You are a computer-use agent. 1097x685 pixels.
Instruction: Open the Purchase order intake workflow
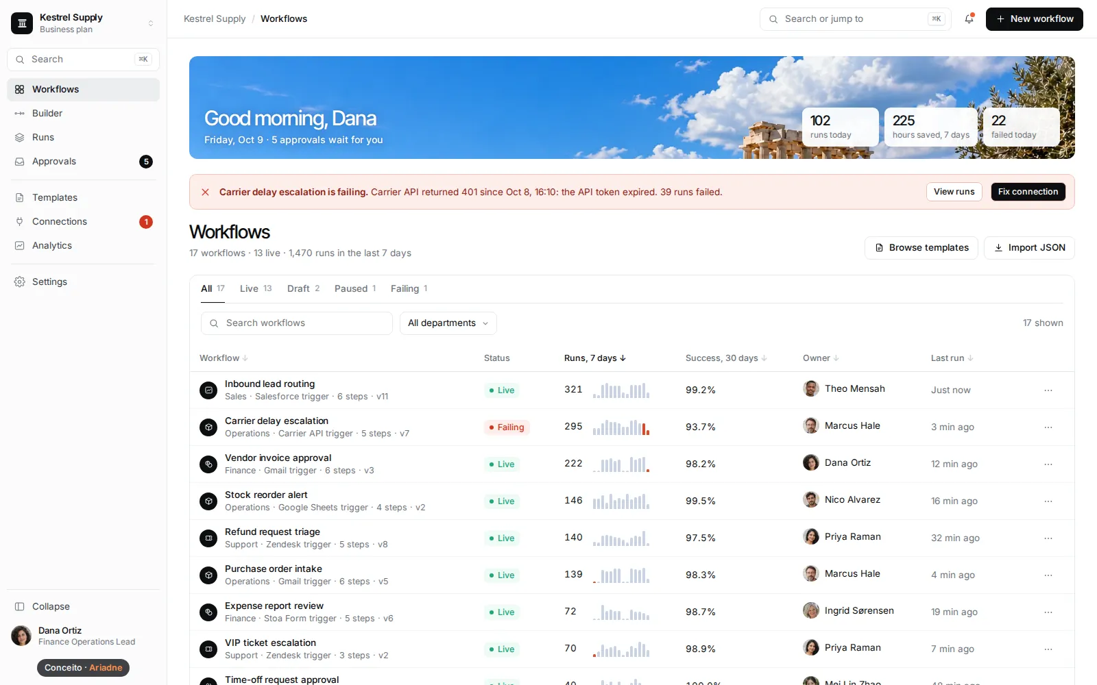point(274,569)
